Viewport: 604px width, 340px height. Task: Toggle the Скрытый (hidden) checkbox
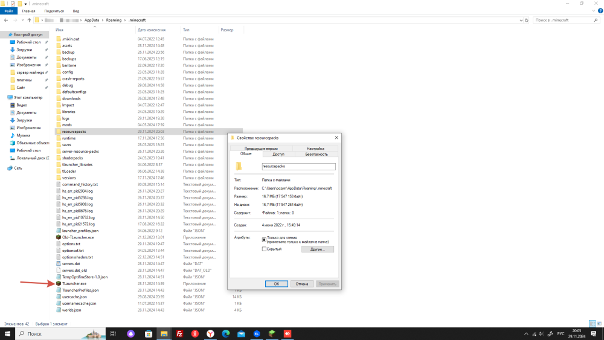[x=264, y=249]
